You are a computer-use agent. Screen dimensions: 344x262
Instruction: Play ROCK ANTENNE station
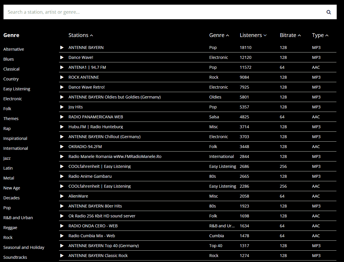coord(62,77)
